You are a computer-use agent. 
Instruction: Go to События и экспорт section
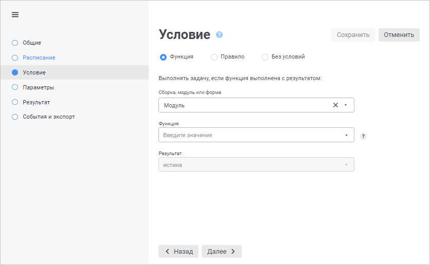click(49, 117)
